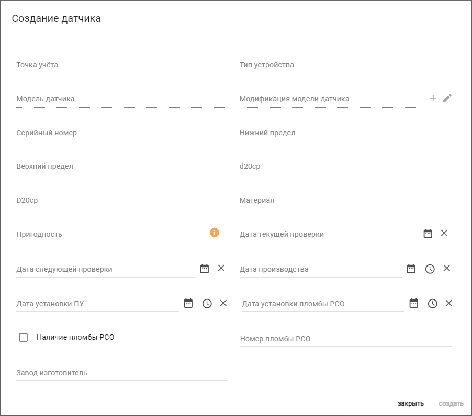Screen dimensions: 472x416
Task: Open calendar for Дата установки пломбы РСО
Action: coord(414,303)
